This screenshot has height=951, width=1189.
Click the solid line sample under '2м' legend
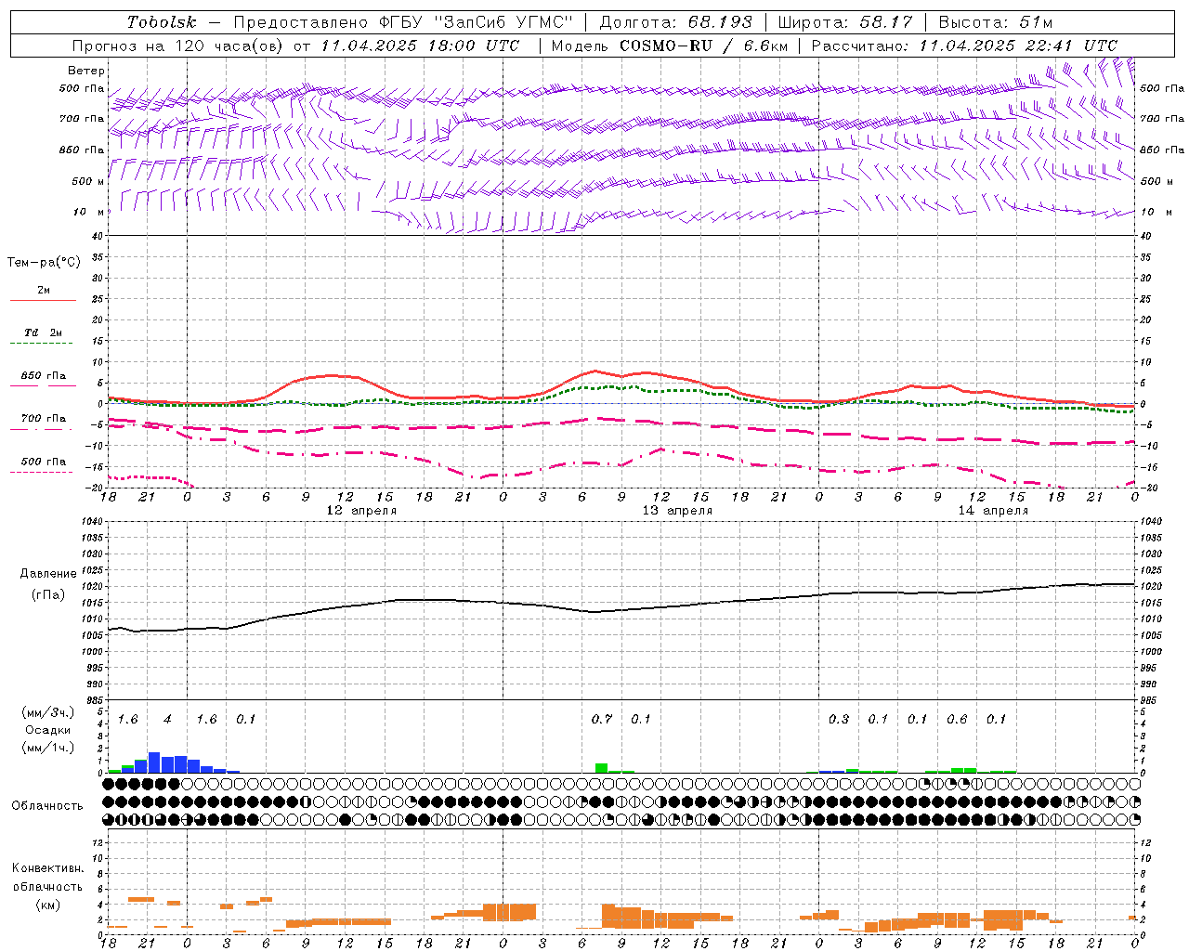click(x=43, y=301)
